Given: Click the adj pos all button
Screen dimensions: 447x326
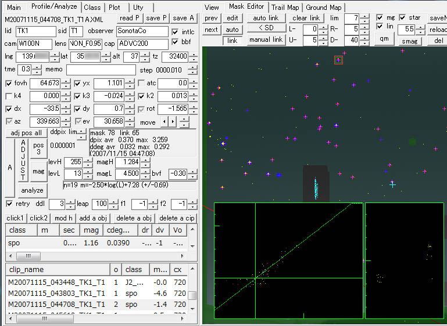Looking at the screenshot, I should click(27, 132).
